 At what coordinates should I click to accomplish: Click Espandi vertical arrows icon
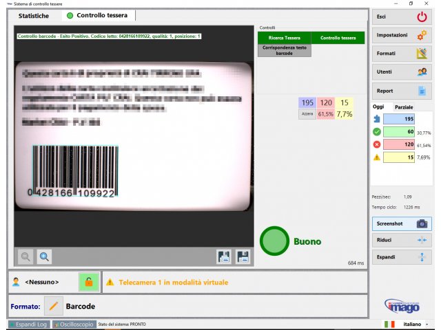422,257
